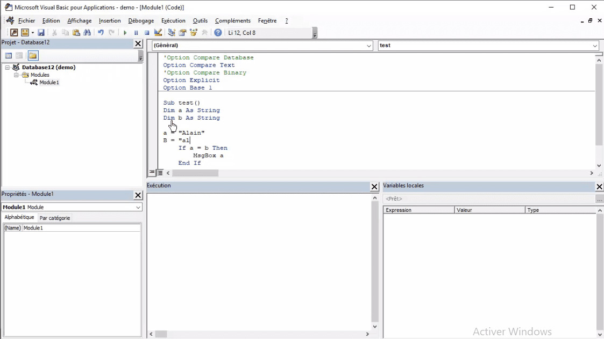Screen dimensions: 604x339
Task: Click the Break (pause) icon
Action: tap(136, 33)
